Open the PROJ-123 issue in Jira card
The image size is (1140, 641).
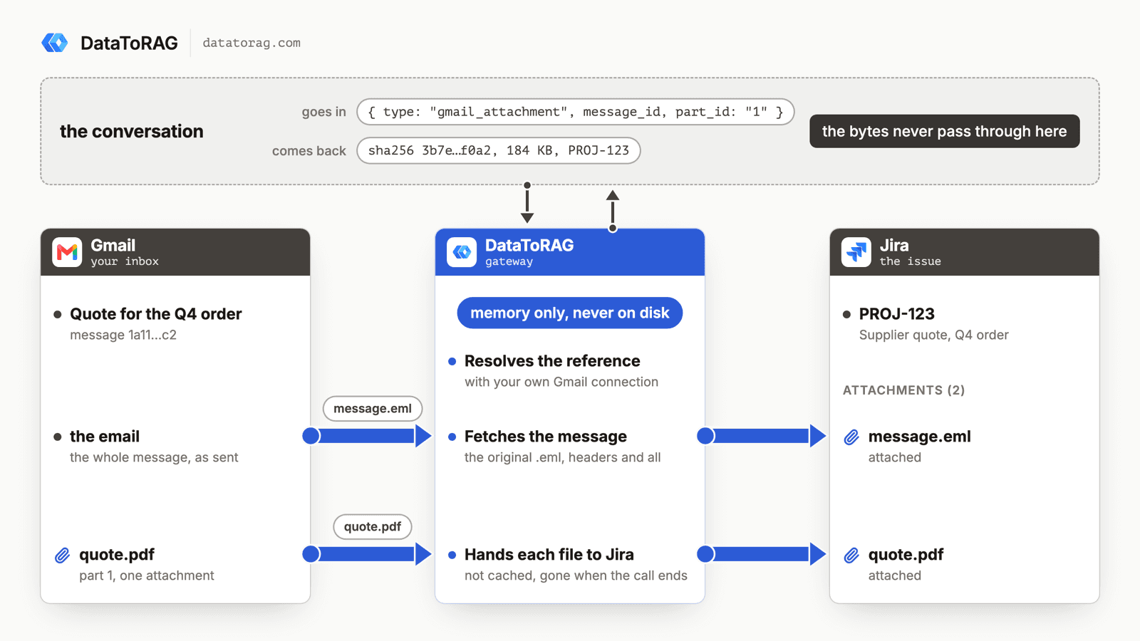[x=897, y=314]
